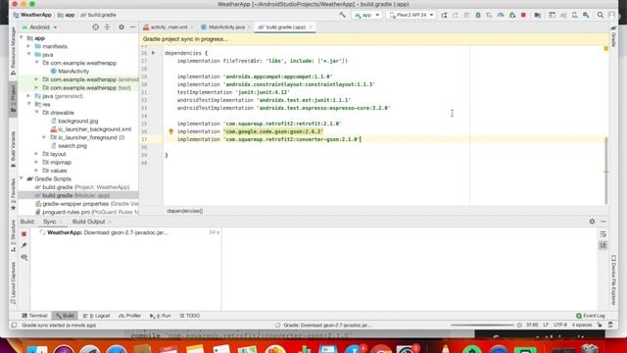Toggle soft-wrap icon in build output

[x=603, y=234]
